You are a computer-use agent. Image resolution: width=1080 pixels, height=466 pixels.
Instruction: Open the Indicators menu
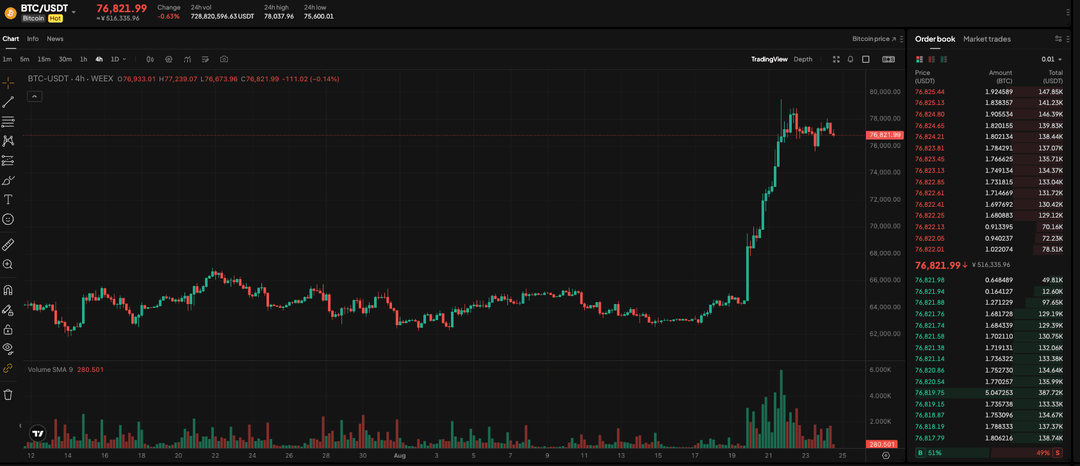pyautogui.click(x=187, y=59)
